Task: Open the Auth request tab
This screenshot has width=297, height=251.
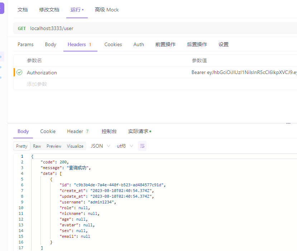Action: pos(139,44)
